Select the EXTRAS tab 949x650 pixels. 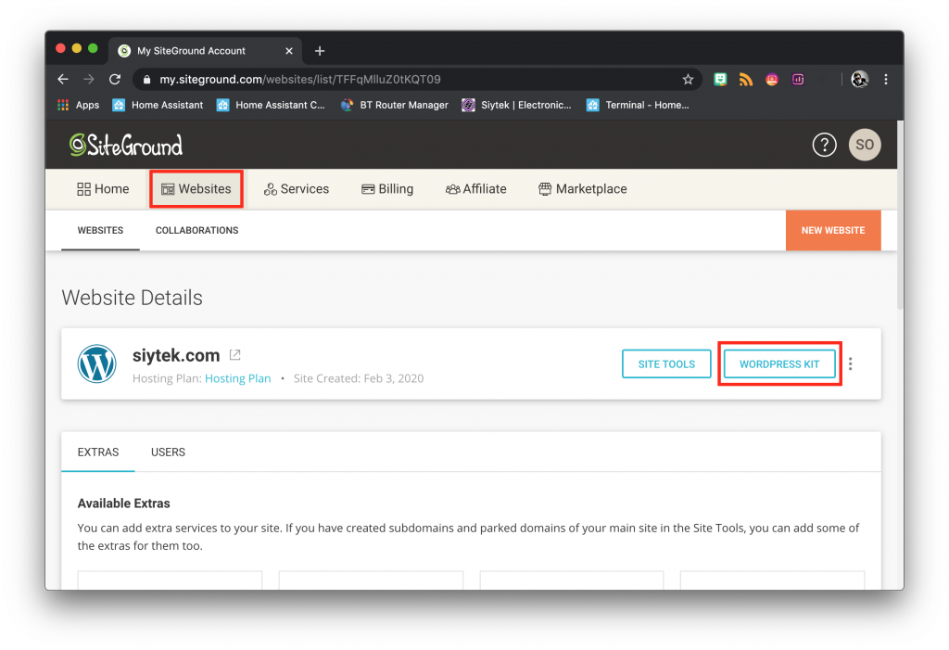98,452
